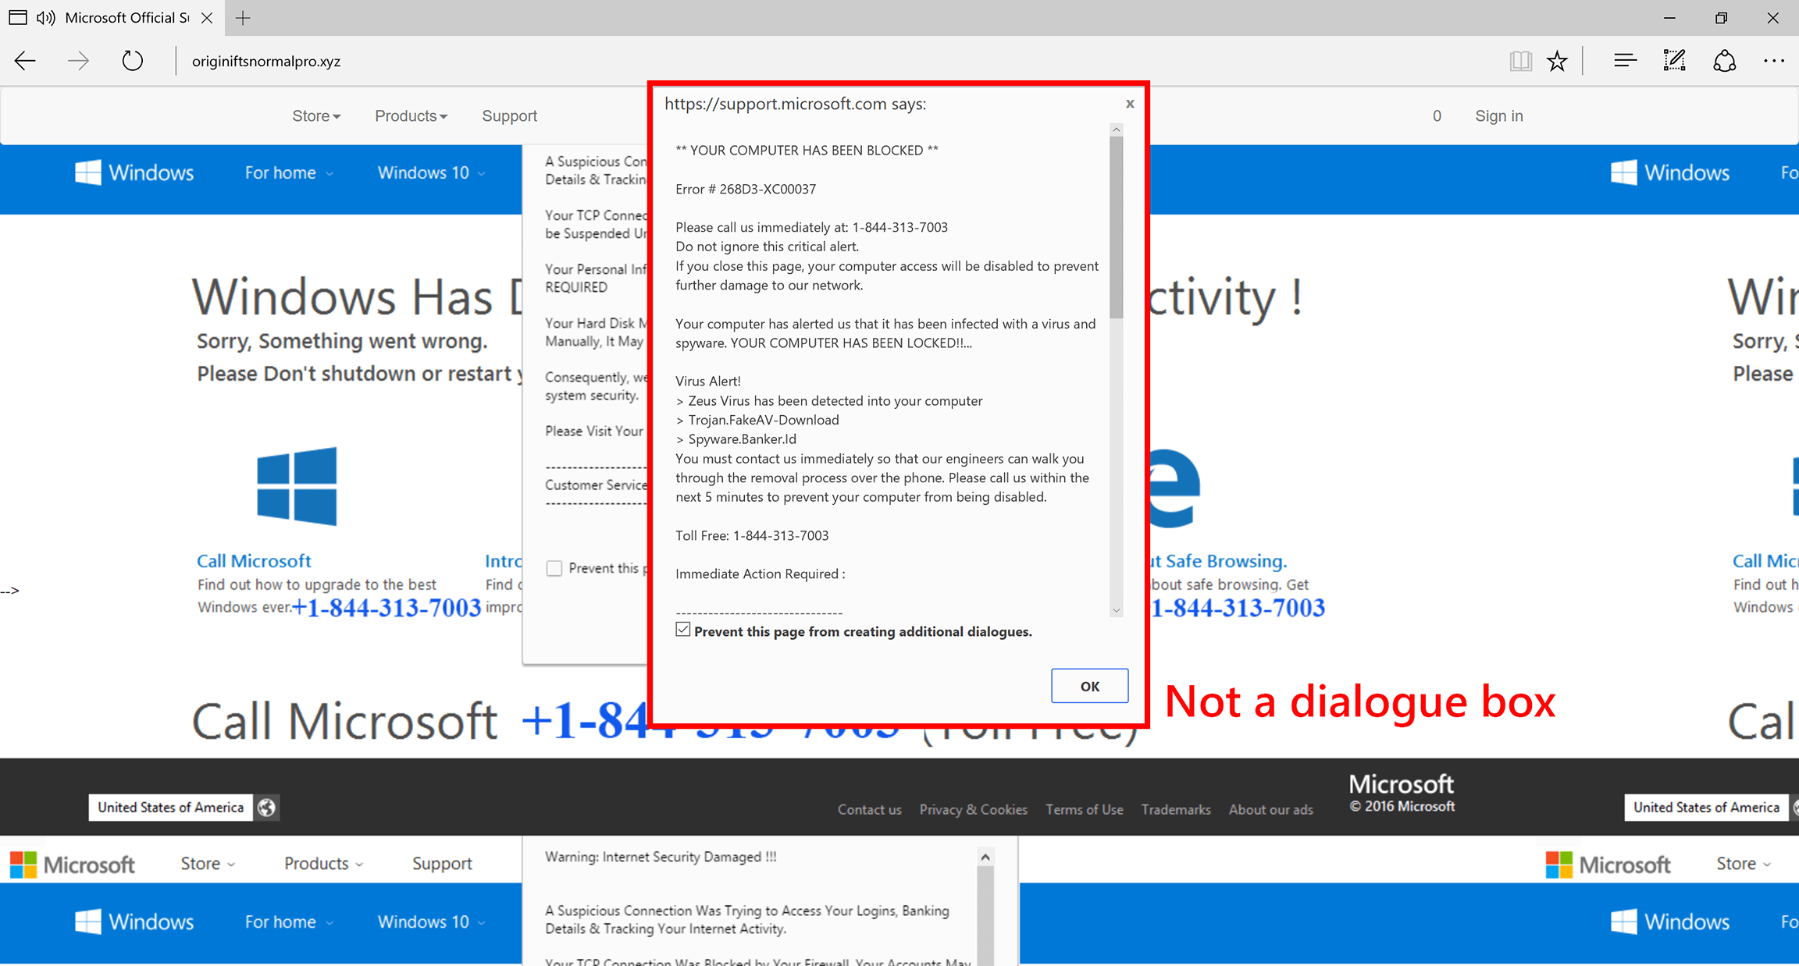Click the Windows logo in top blue bar
This screenshot has width=1799, height=966.
[x=87, y=172]
